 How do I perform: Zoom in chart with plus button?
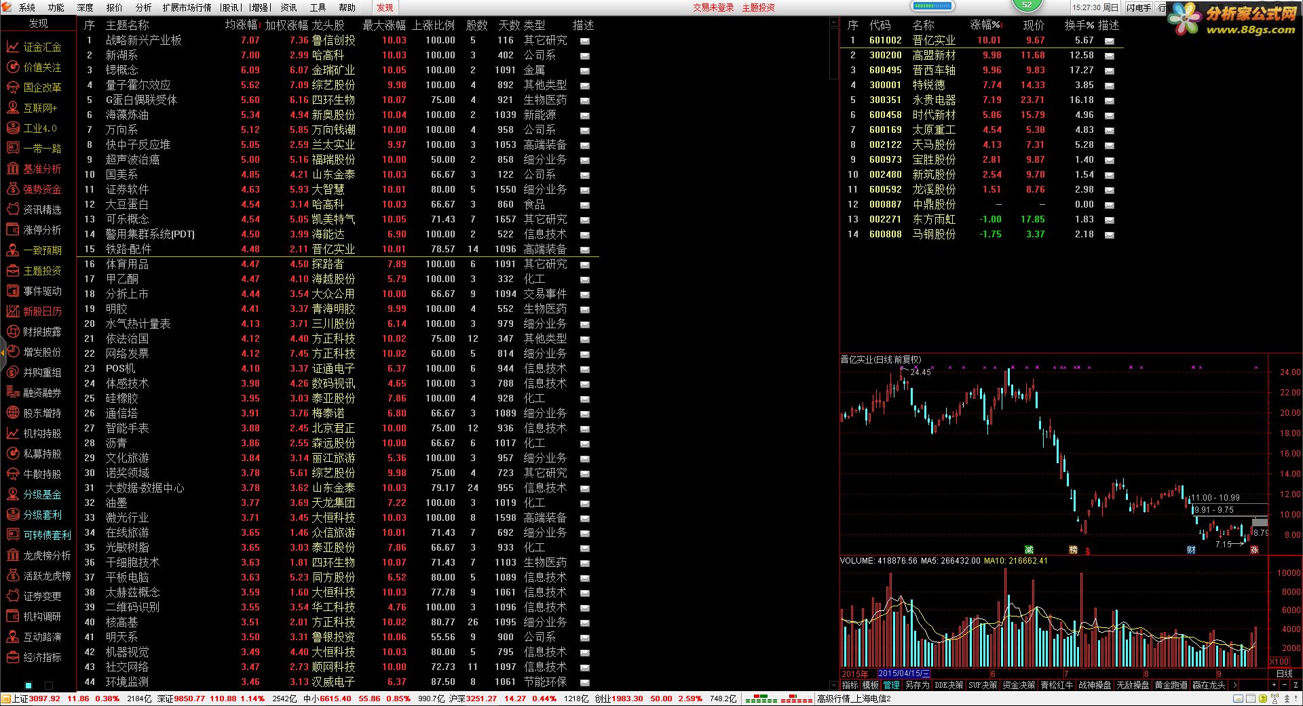click(1274, 685)
